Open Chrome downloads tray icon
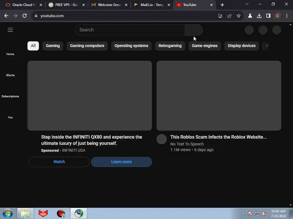 [259, 16]
